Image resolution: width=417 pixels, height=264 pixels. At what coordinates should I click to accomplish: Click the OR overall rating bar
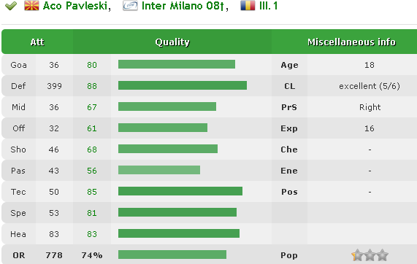coord(172,255)
